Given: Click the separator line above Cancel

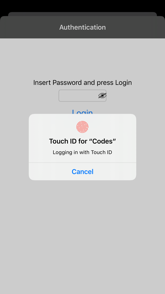Looking at the screenshot, I should click(x=82, y=162).
